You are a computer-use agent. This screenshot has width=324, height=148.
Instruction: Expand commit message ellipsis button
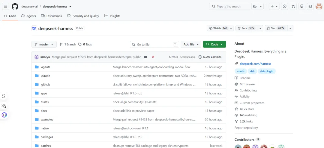(x=145, y=57)
